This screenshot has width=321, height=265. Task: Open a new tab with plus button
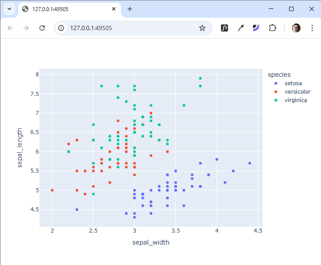click(130, 9)
